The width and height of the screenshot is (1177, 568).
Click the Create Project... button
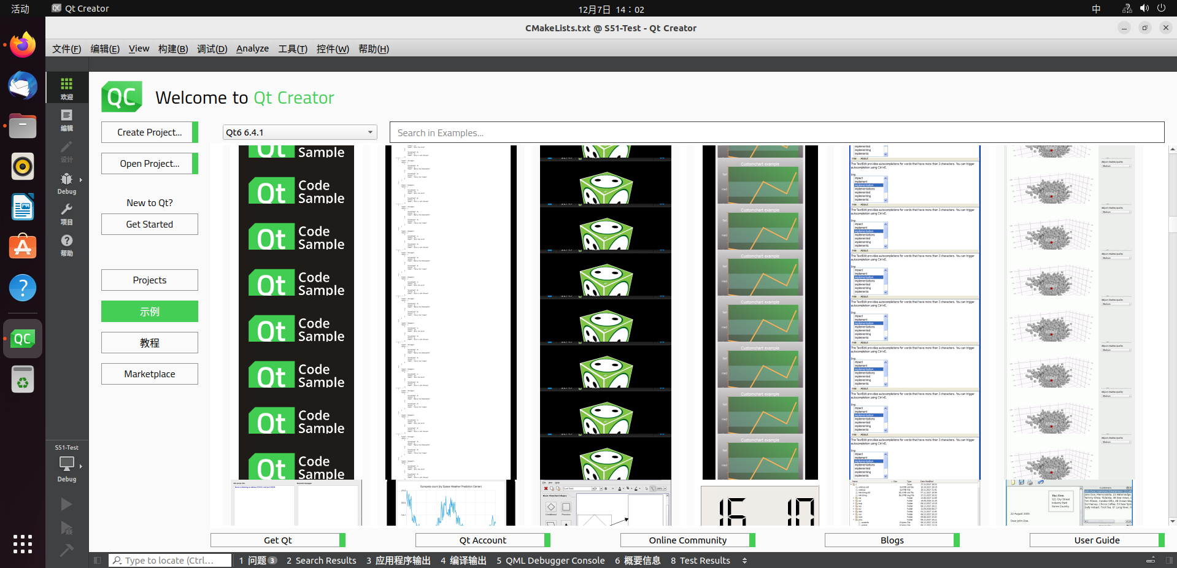coord(149,132)
